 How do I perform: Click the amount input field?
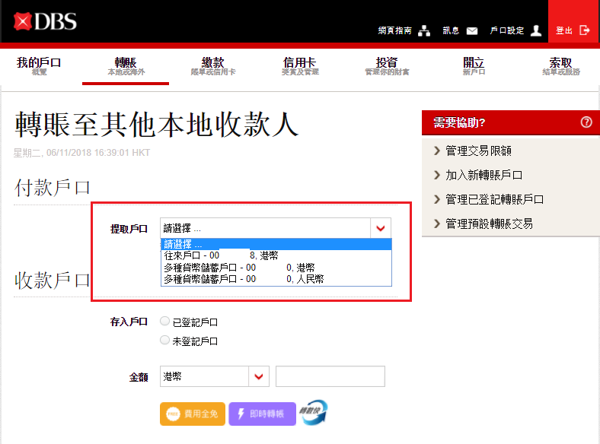point(330,376)
